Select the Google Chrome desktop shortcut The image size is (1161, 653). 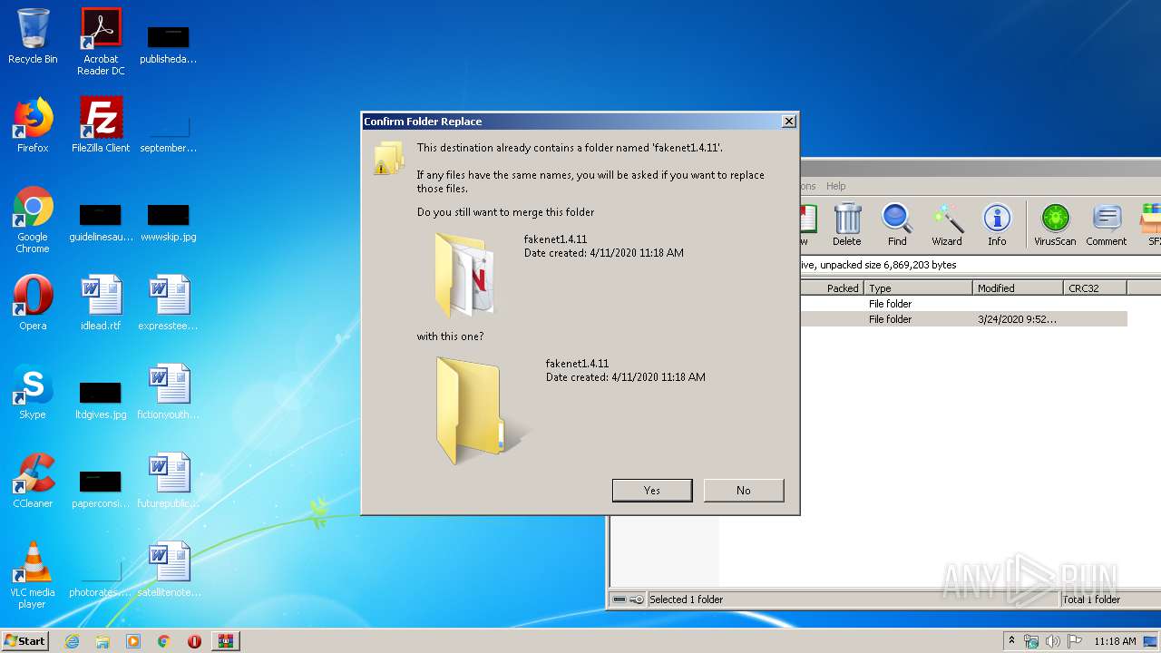tap(33, 219)
